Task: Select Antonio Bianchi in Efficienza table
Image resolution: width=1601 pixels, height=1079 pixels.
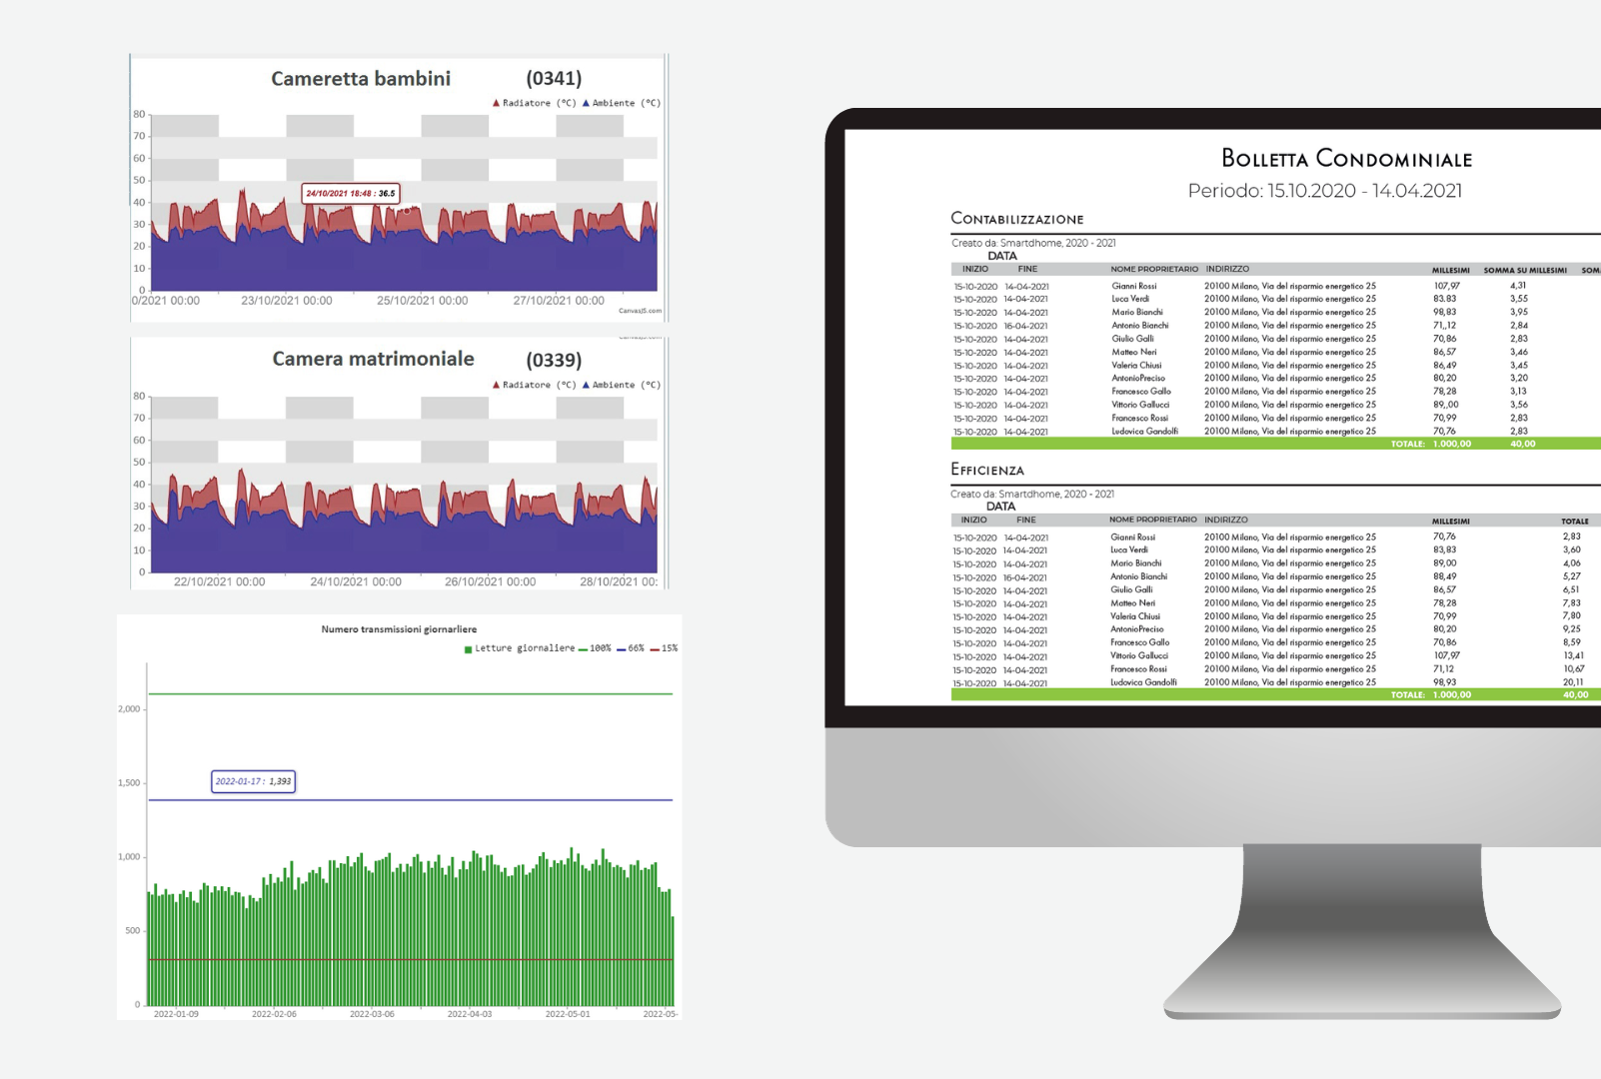Action: (1138, 576)
